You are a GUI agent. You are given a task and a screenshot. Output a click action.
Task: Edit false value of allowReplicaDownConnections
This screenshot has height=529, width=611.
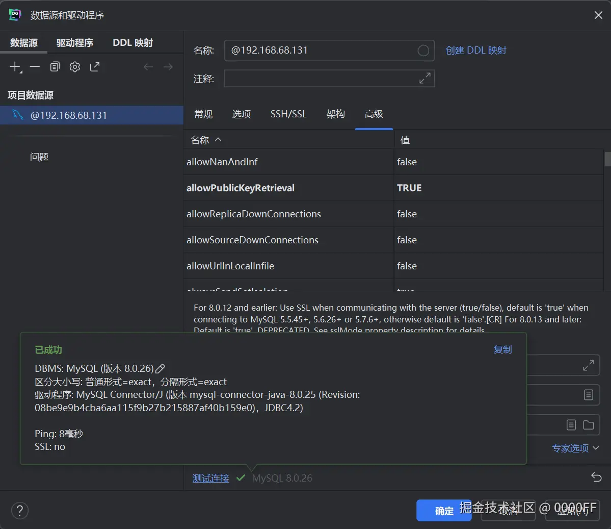(x=499, y=214)
